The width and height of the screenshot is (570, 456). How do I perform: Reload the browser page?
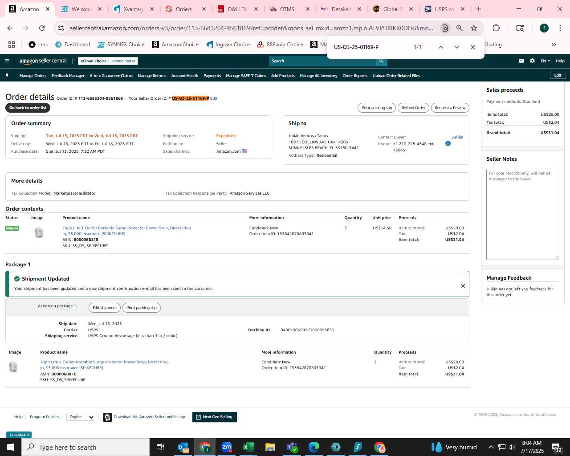42,28
